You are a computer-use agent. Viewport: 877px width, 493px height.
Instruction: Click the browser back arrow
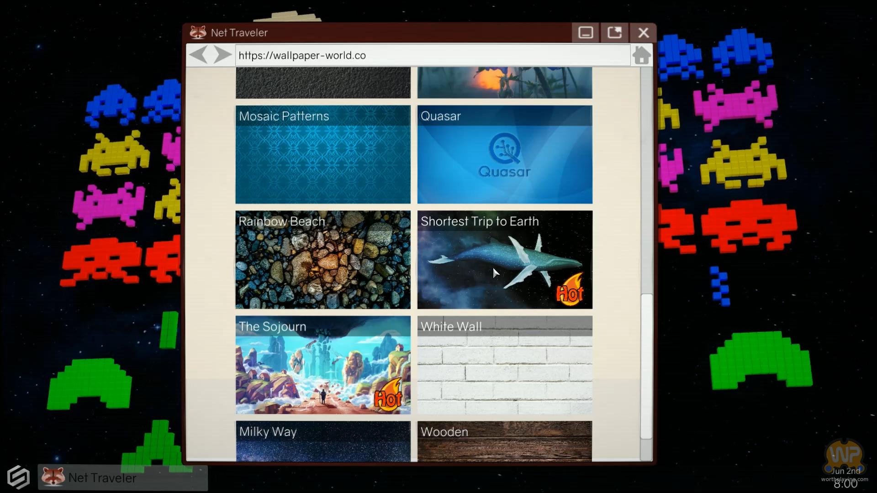(x=198, y=55)
